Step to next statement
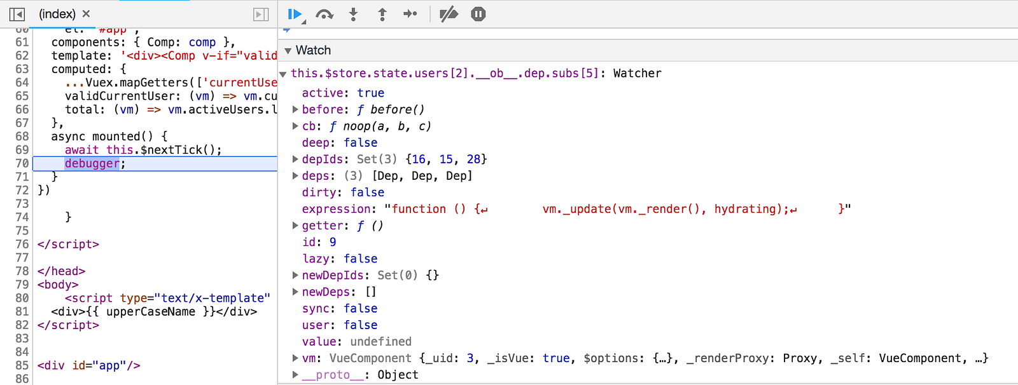Image resolution: width=1018 pixels, height=385 pixels. tap(410, 14)
